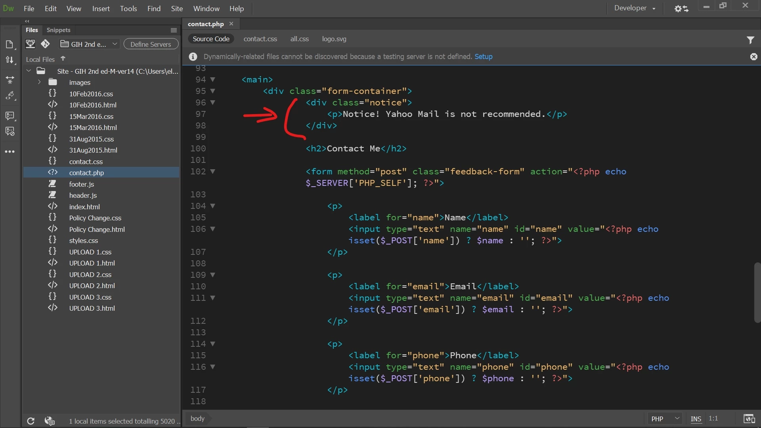Collapse code fold arrow at line 94
The image size is (761, 428).
tap(212, 80)
